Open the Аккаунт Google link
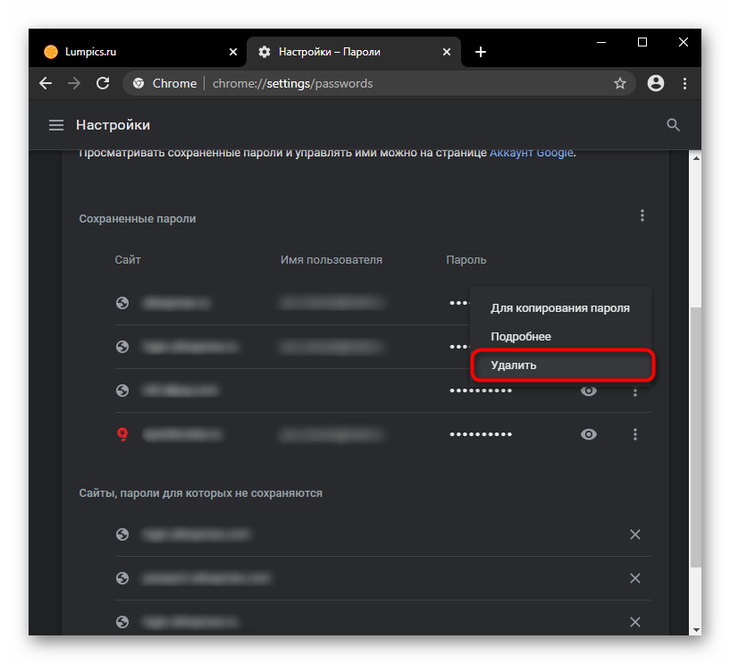The height and width of the screenshot is (664, 730). (x=531, y=153)
